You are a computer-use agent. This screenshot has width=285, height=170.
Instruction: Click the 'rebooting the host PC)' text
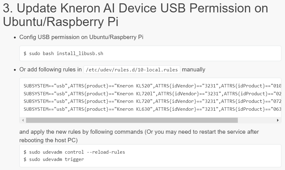[48, 140]
